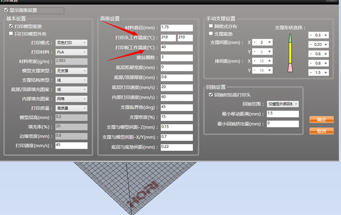
Task: Click the 材料直径 input field
Action: (177, 28)
